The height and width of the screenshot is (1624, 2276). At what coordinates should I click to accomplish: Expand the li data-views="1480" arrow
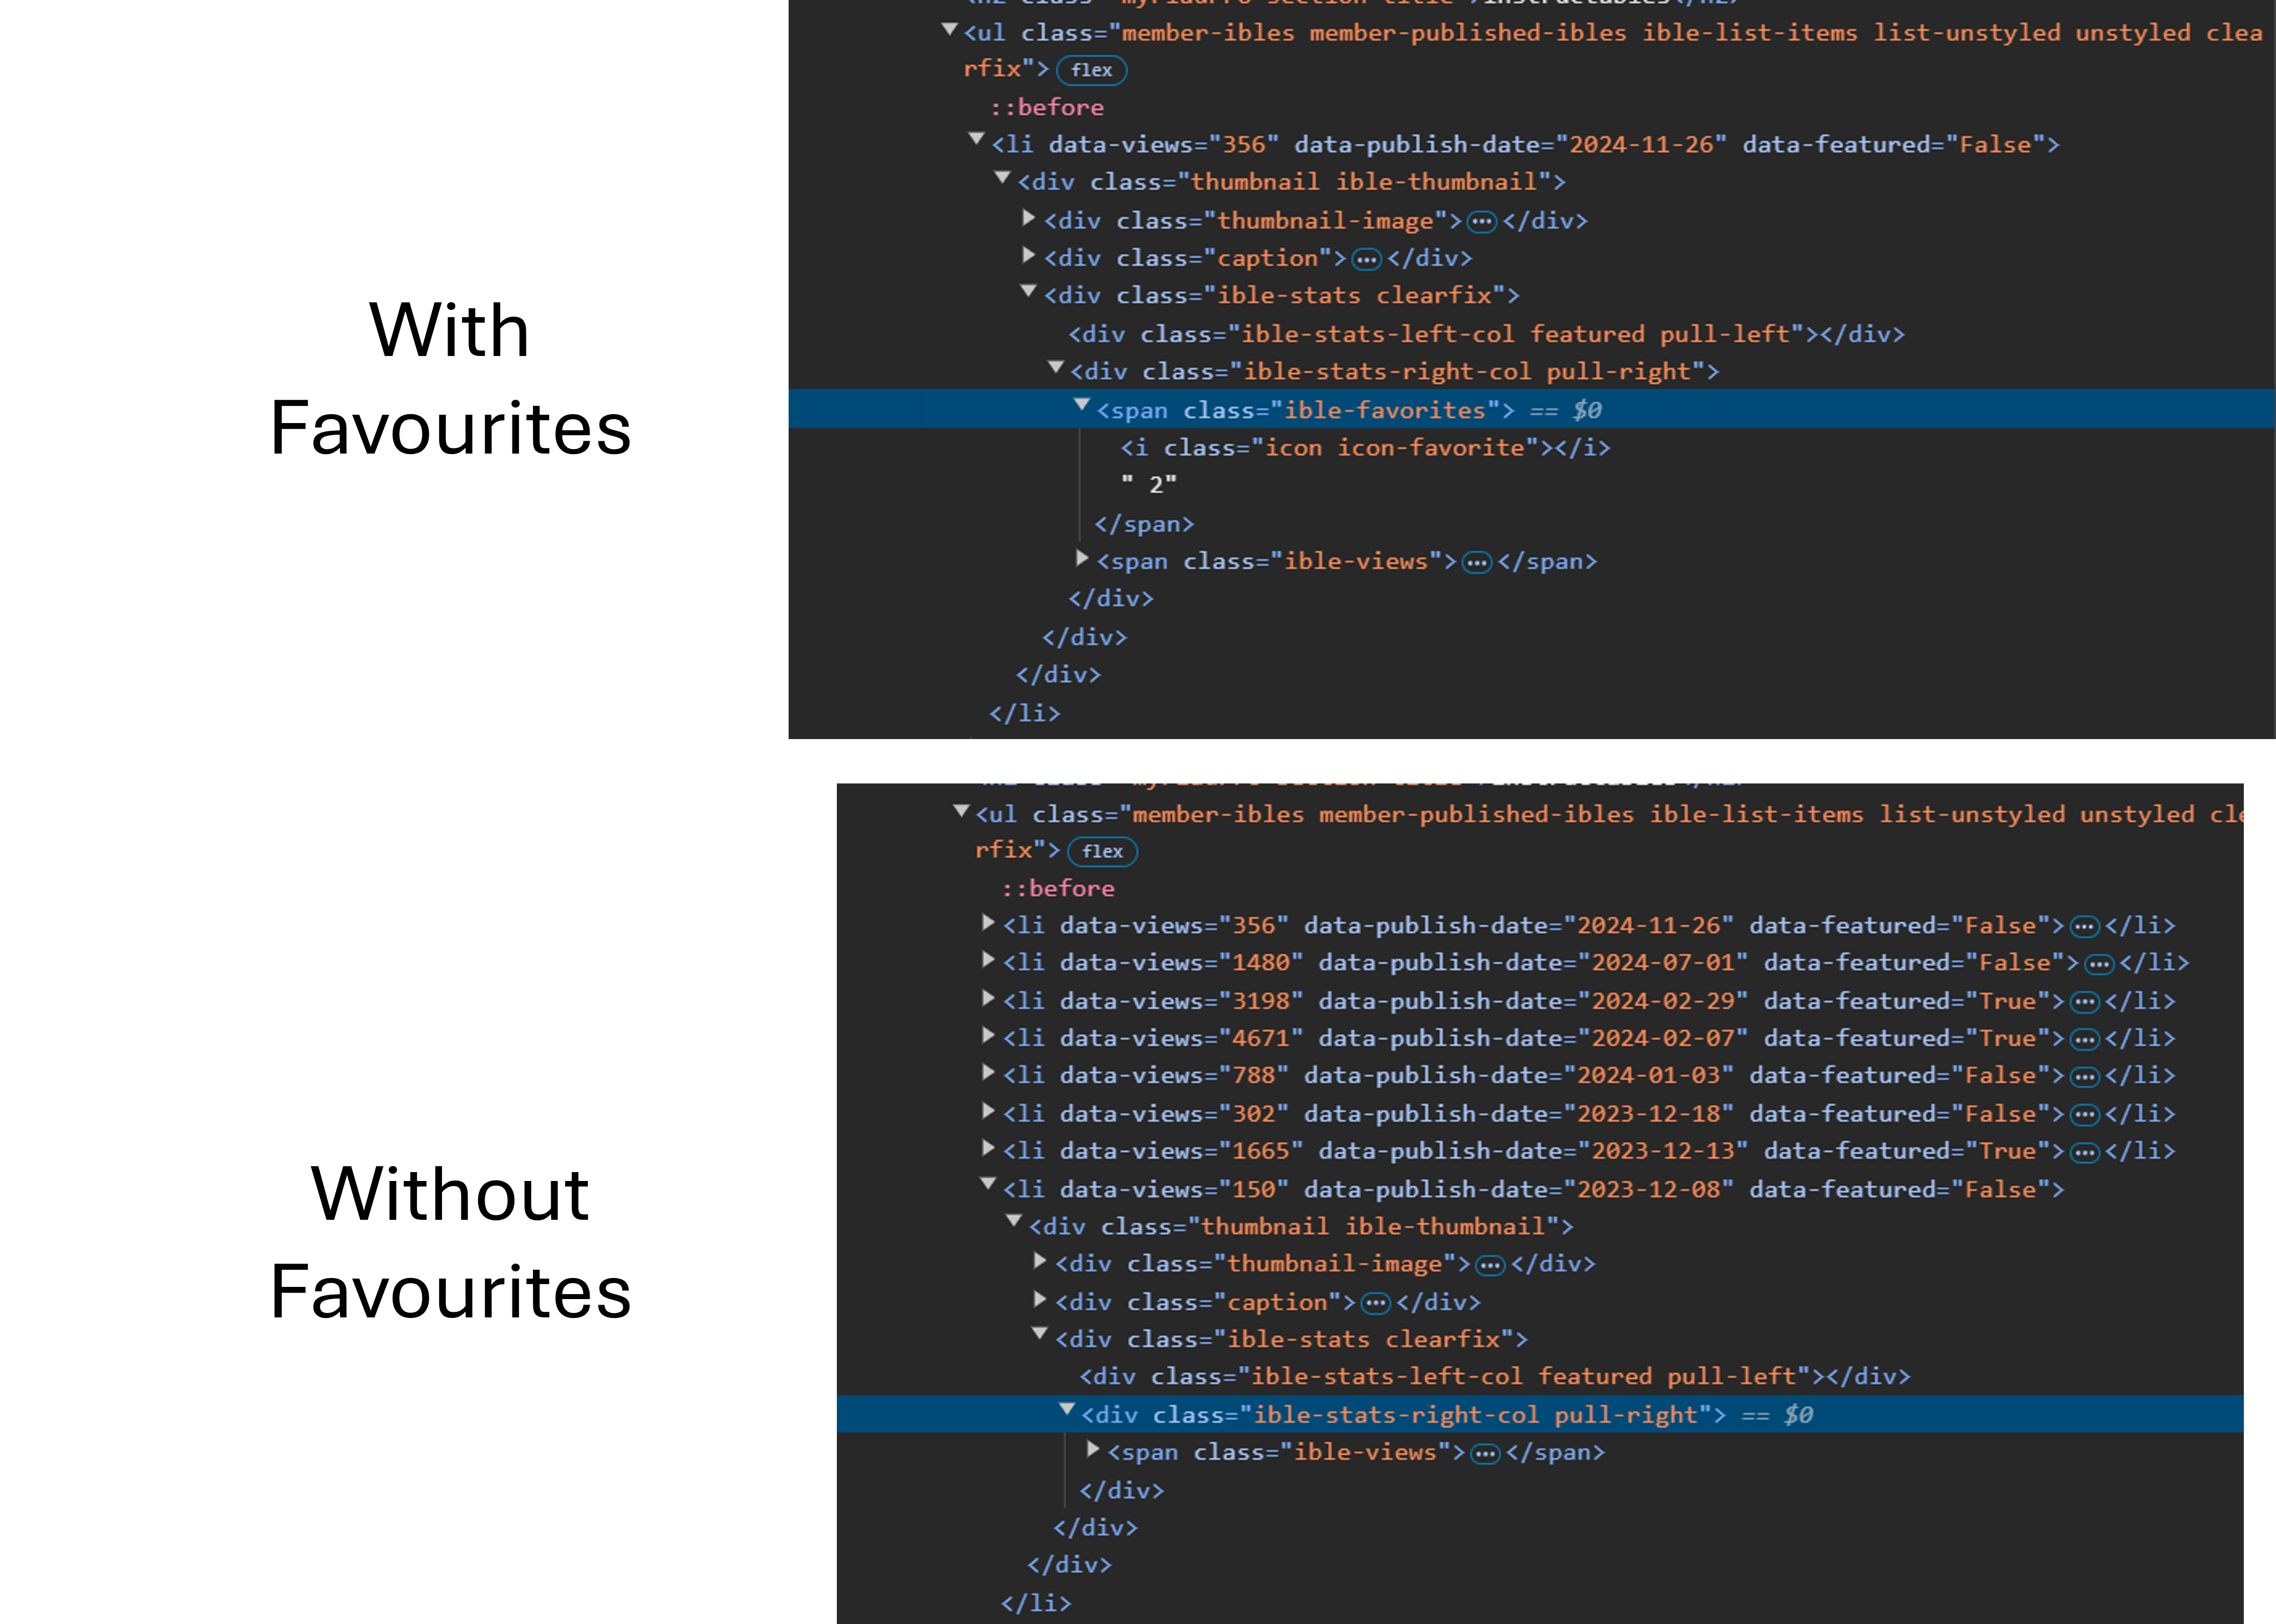coord(989,960)
